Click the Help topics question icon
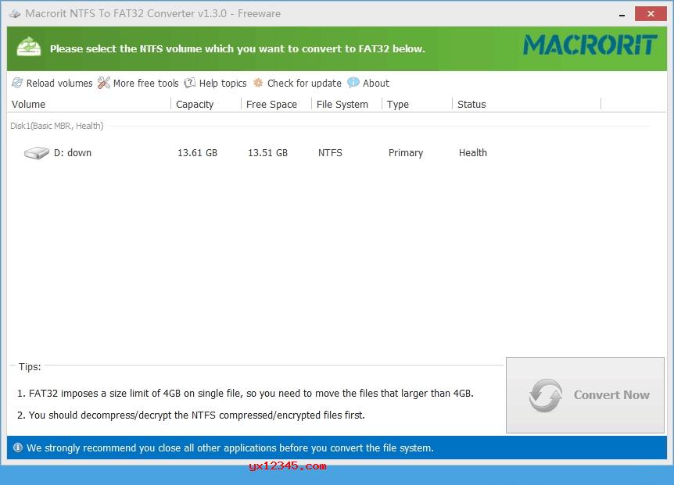The width and height of the screenshot is (674, 485). [x=189, y=83]
